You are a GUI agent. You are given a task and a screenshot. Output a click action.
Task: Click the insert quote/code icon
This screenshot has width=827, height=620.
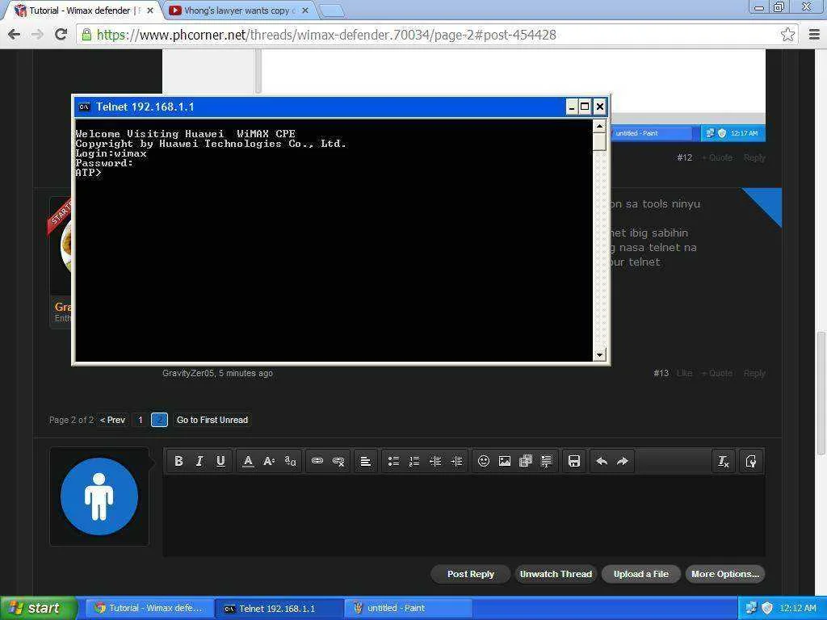pos(547,461)
